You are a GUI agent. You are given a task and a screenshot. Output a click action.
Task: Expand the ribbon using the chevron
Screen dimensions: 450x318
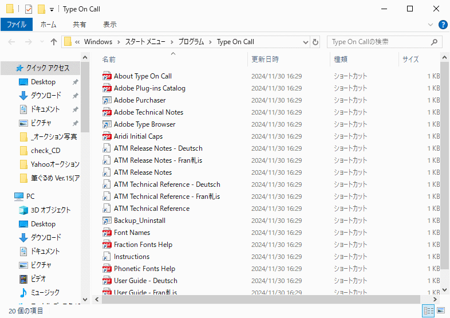pyautogui.click(x=431, y=25)
